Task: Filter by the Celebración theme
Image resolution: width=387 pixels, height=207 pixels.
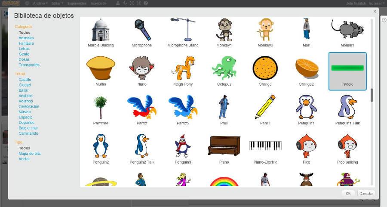Action: point(29,106)
